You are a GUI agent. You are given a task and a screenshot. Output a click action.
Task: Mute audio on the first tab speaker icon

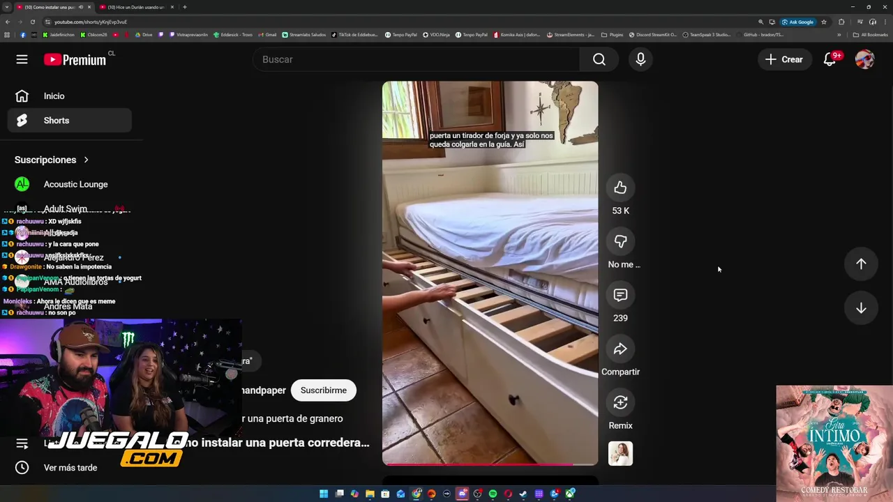point(80,7)
